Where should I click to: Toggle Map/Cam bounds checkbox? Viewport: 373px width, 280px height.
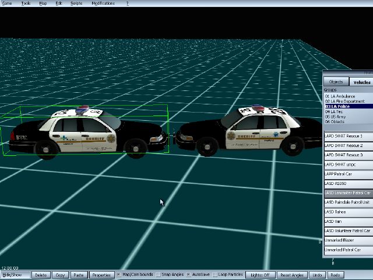coord(118,275)
